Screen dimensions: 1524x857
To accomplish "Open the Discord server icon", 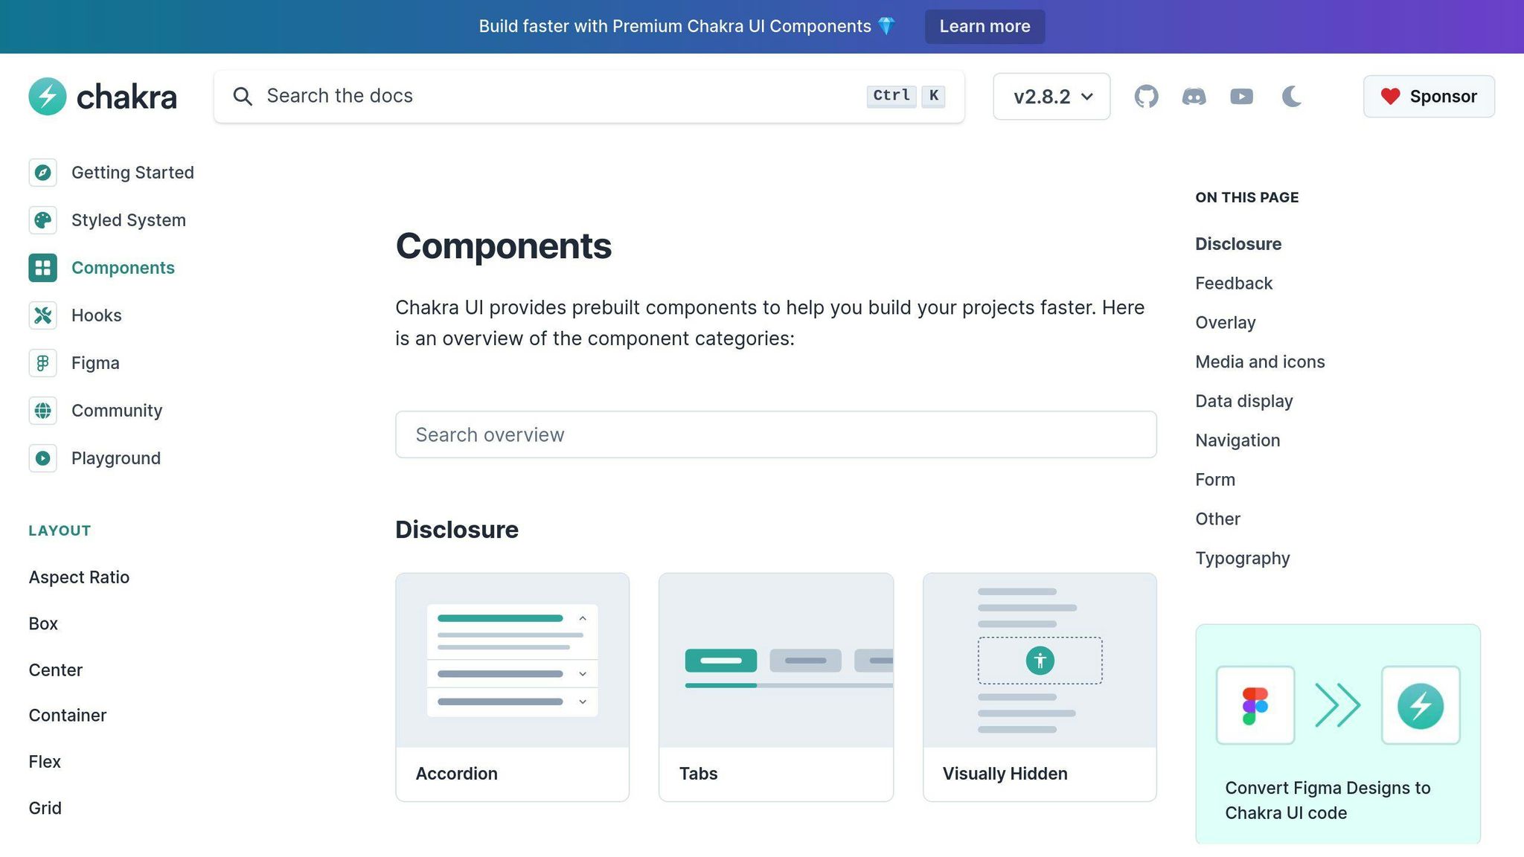I will [x=1194, y=97].
